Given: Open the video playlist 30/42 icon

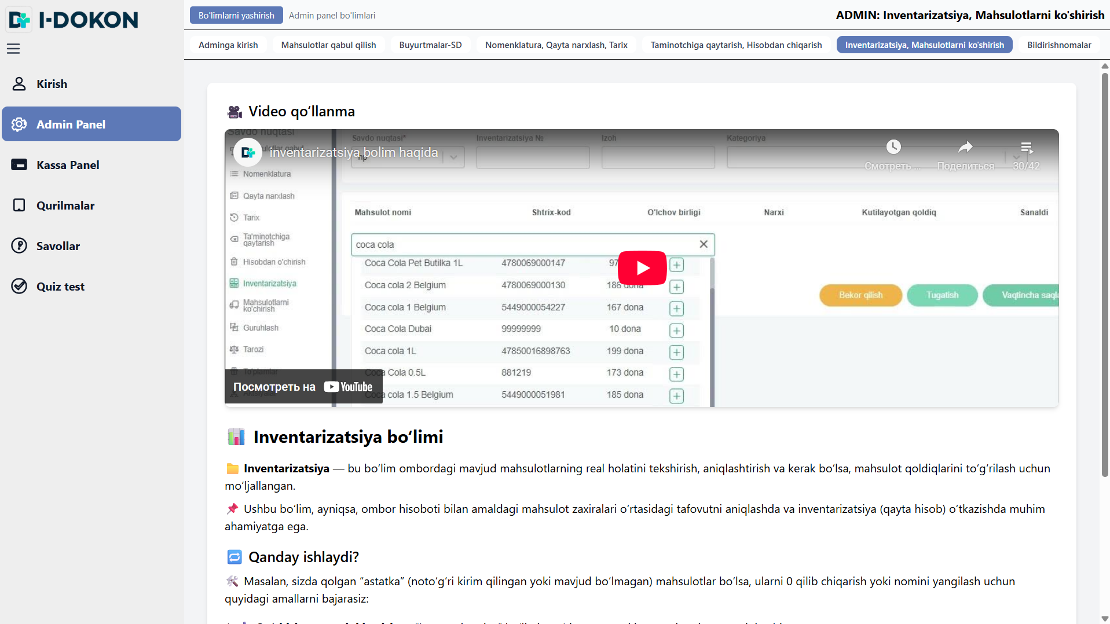Looking at the screenshot, I should (1026, 148).
